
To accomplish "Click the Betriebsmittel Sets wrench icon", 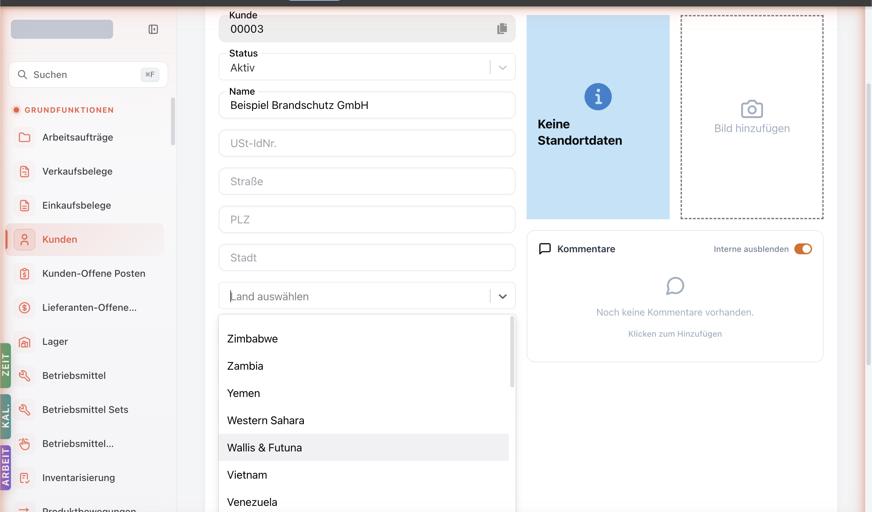I will click(x=25, y=410).
